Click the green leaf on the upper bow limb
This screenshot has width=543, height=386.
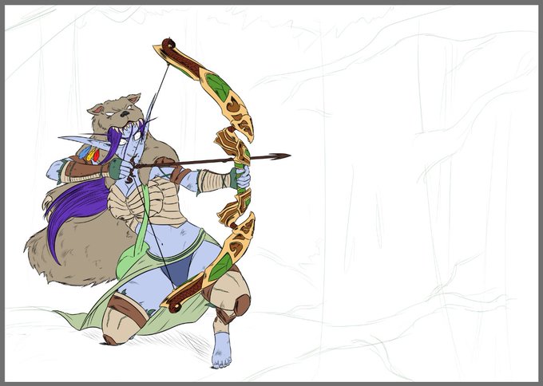point(218,85)
